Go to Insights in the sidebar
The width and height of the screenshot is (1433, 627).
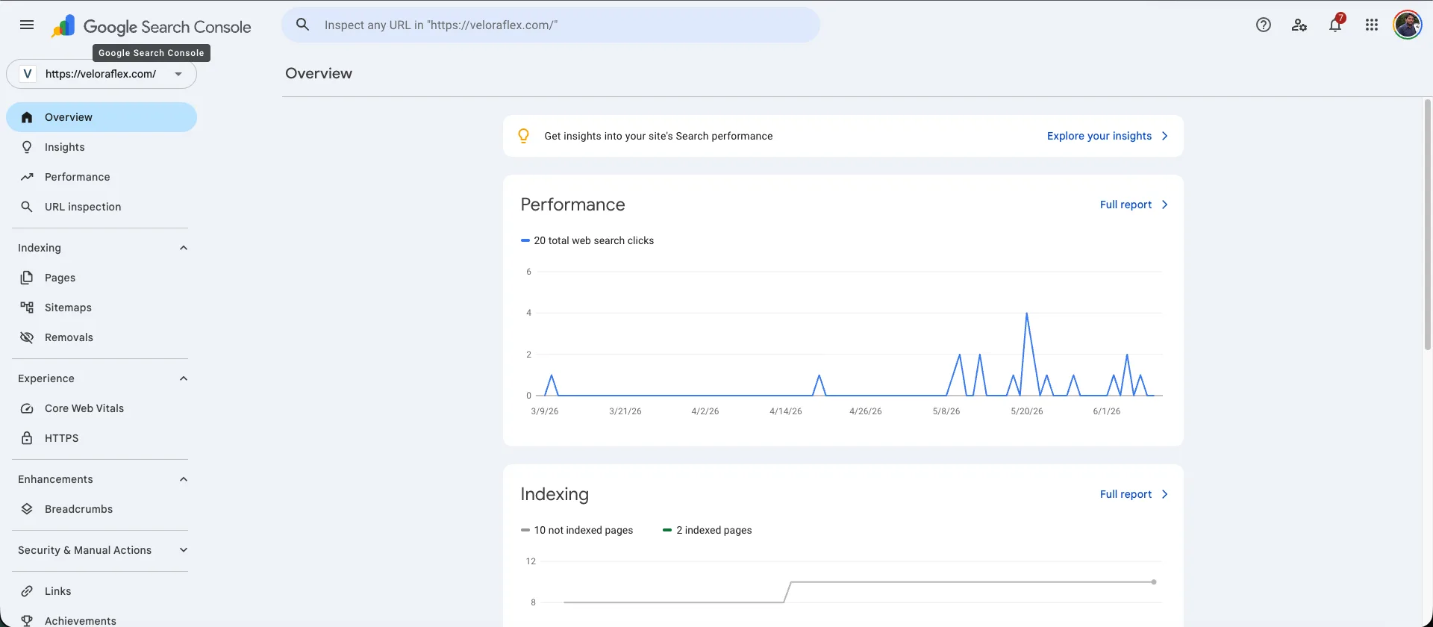(102, 147)
